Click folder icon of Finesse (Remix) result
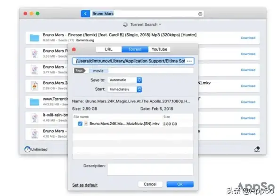 click(x=34, y=38)
